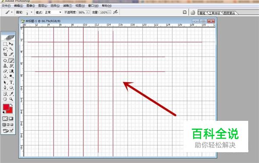The width and height of the screenshot is (259, 163).
Task: Click the opacity 98% value field
Action: [x=82, y=12]
